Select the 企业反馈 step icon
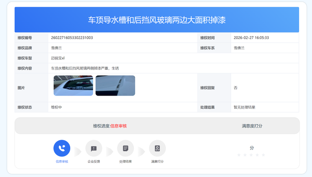312x177 pixels. click(94, 148)
